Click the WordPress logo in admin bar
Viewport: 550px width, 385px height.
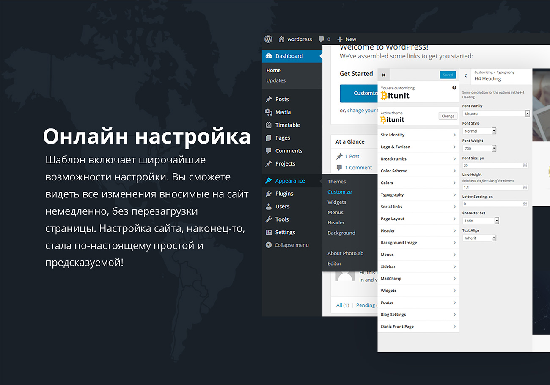(268, 39)
